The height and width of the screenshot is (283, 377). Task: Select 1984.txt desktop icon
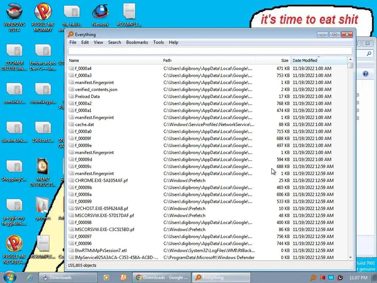click(43, 132)
